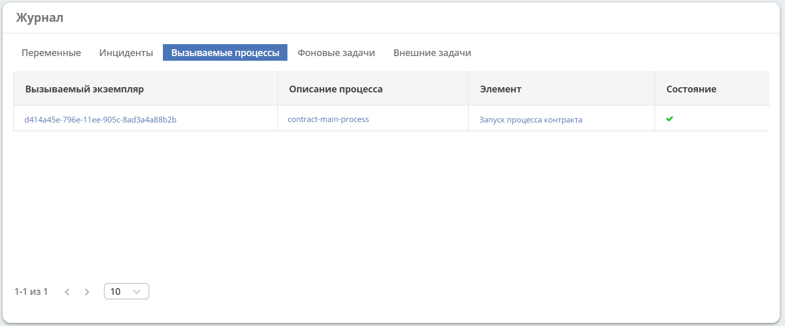The width and height of the screenshot is (785, 326).
Task: Open the page size dropdown showing 10
Action: coord(127,291)
